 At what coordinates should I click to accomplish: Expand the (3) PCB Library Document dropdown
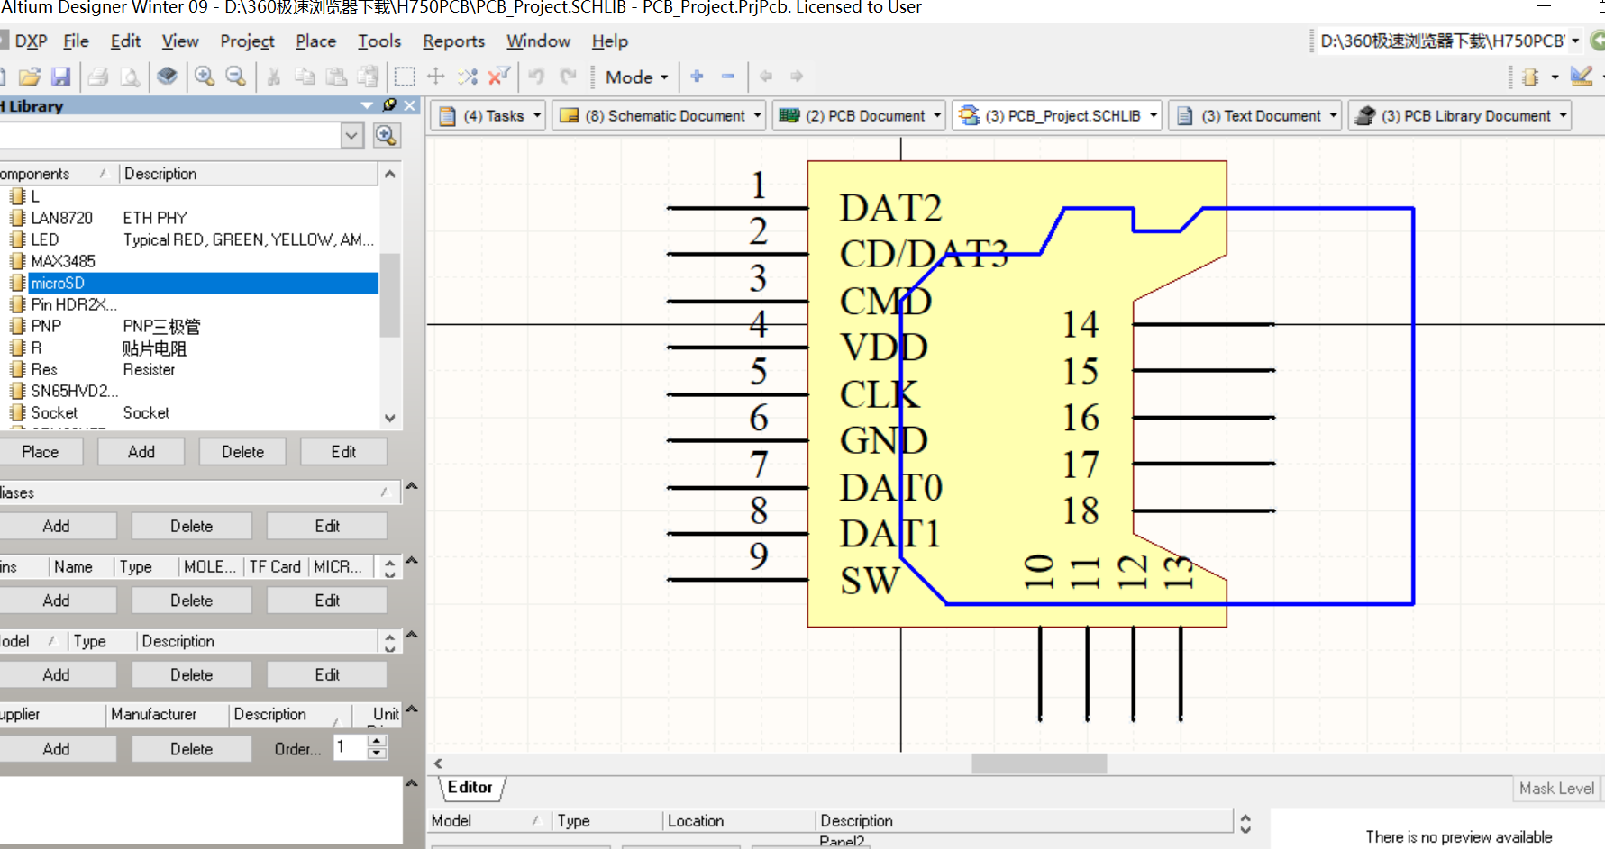[1564, 115]
